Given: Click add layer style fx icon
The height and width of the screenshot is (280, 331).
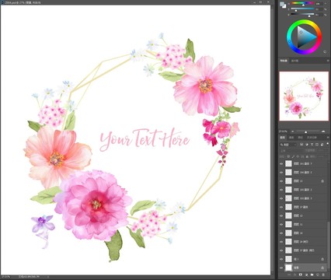Looking at the screenshot, I should 294,275.
